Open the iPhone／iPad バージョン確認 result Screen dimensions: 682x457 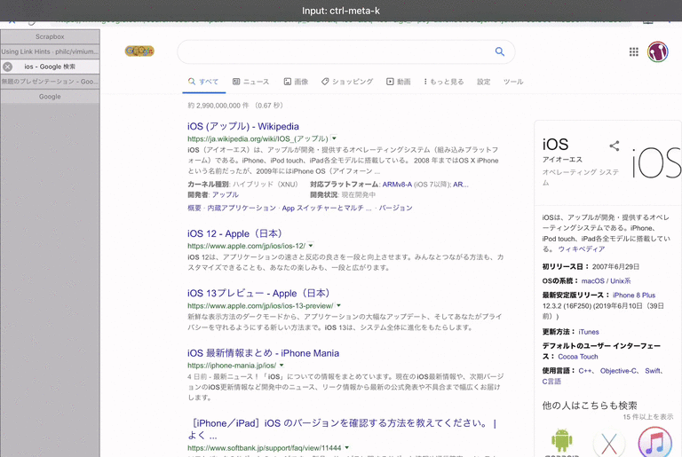[342, 429]
